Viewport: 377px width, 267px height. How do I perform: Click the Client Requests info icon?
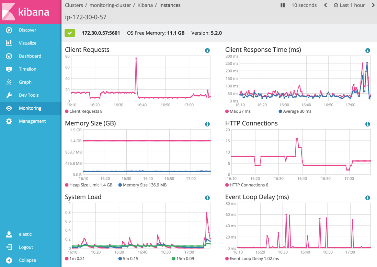pyautogui.click(x=207, y=50)
